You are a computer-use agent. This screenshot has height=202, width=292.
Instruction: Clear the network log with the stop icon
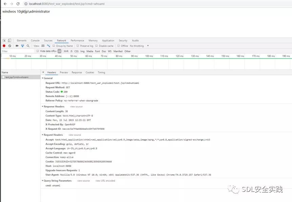click(9, 46)
